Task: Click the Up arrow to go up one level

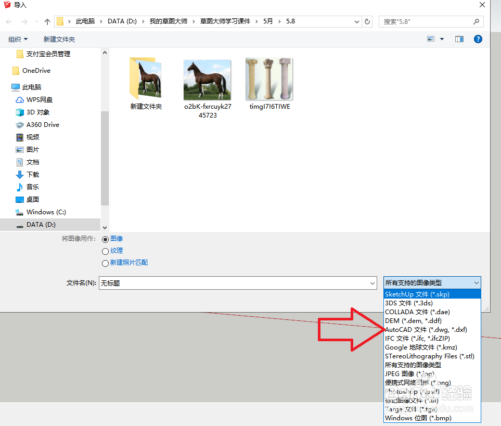Action: [x=46, y=21]
